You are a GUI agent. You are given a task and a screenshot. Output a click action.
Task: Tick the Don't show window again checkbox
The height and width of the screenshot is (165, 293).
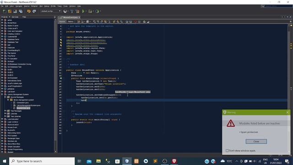click(227, 151)
